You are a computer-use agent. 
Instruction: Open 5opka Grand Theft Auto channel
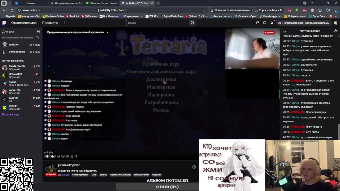point(21,83)
